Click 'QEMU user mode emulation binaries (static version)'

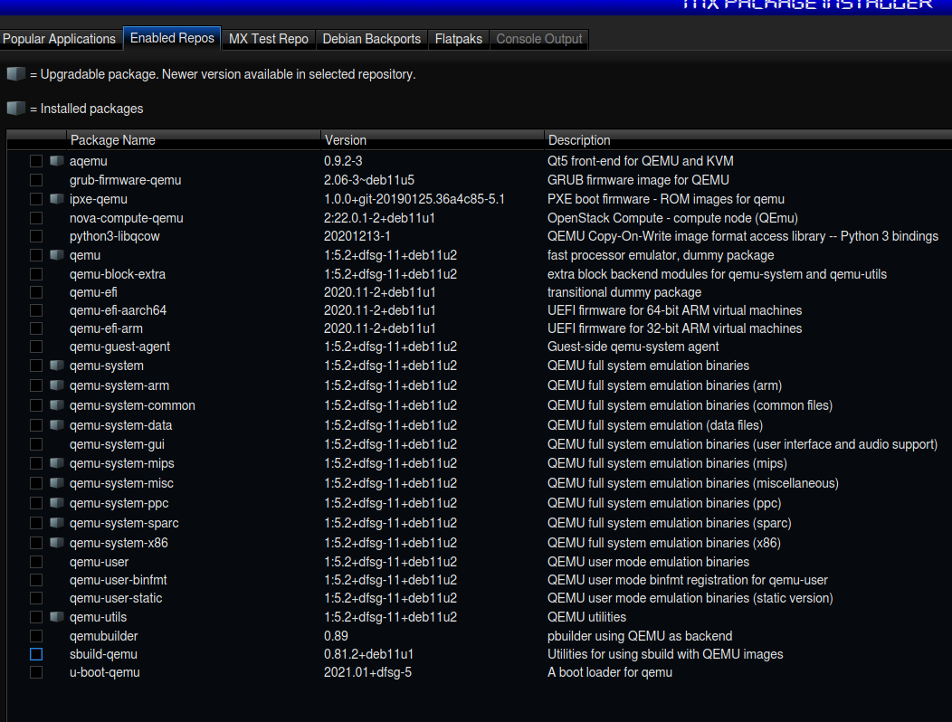tap(690, 598)
